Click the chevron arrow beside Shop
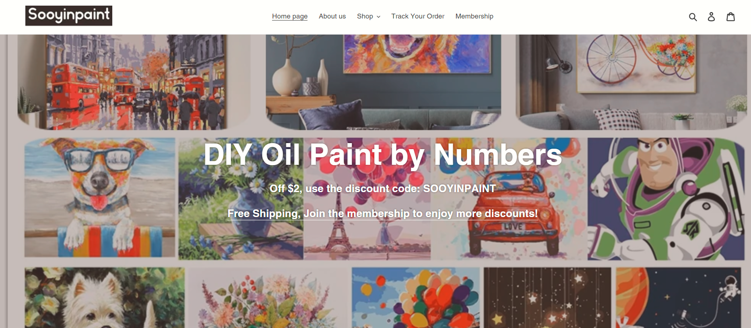751x328 pixels. pos(378,17)
